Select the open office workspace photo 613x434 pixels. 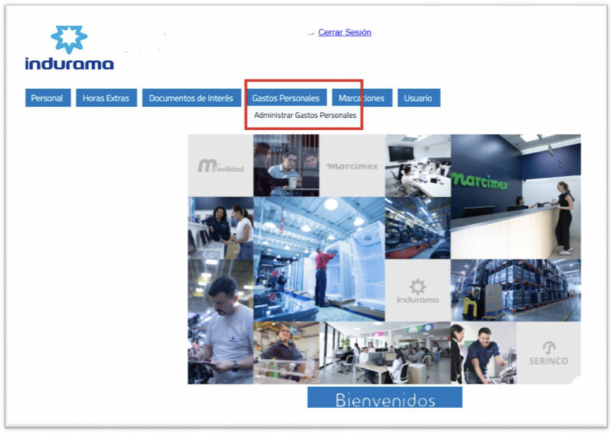click(x=384, y=353)
